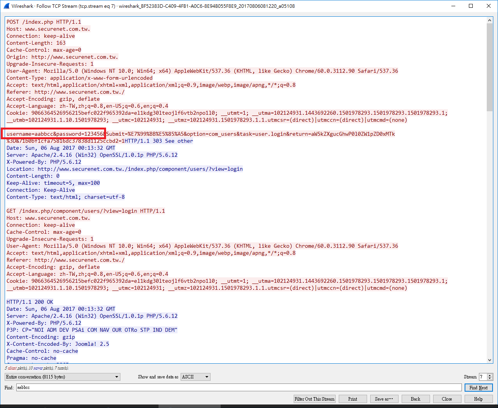Click the Back button
The height and width of the screenshot is (408, 498).
416,399
